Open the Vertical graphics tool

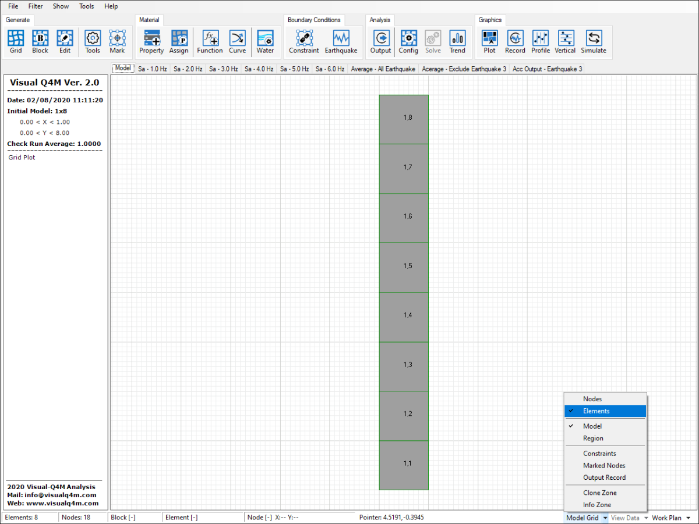(x=566, y=42)
